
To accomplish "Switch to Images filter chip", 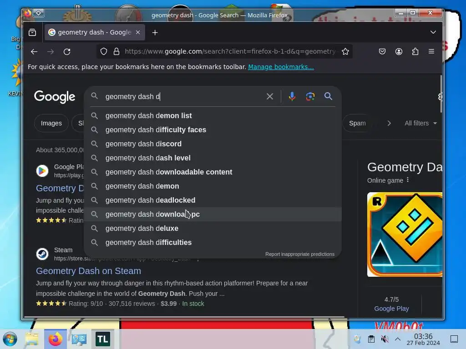I will tap(51, 123).
